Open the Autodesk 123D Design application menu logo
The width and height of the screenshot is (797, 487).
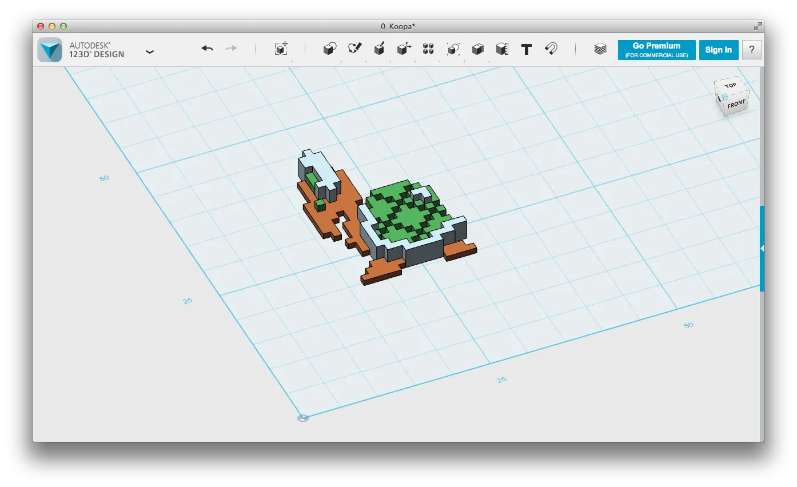50,50
